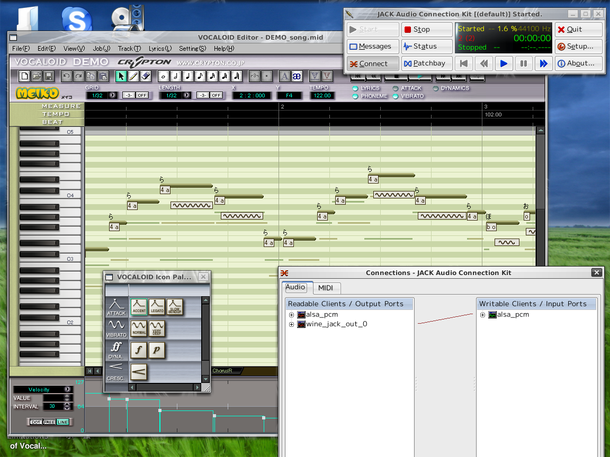
Task: Toggle ATTACK display indicator
Action: coord(396,88)
